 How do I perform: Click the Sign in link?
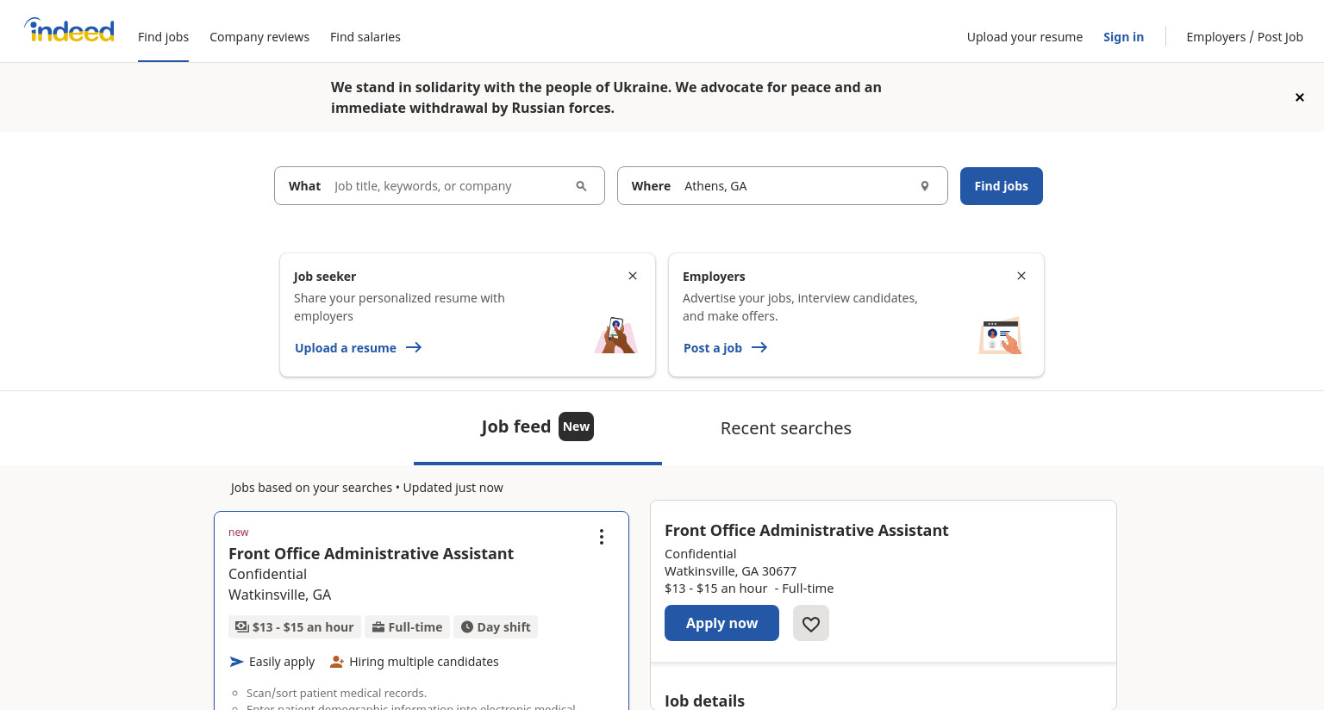click(1123, 37)
